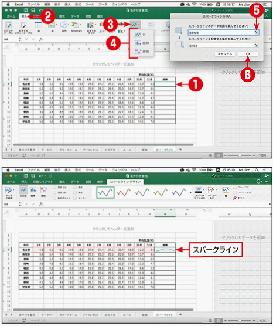Open クリア dropdown arrow in lower ribbon
The width and height of the screenshot is (273, 326).
click(x=247, y=198)
